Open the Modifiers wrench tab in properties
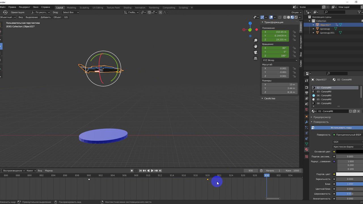The width and height of the screenshot is (363, 204). [x=307, y=122]
